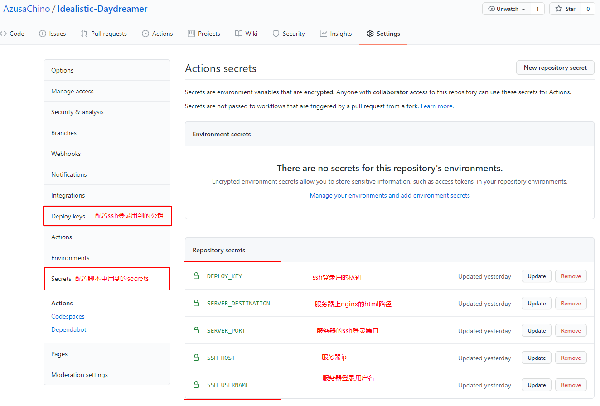
Task: Open the Learn more link
Action: (x=436, y=106)
